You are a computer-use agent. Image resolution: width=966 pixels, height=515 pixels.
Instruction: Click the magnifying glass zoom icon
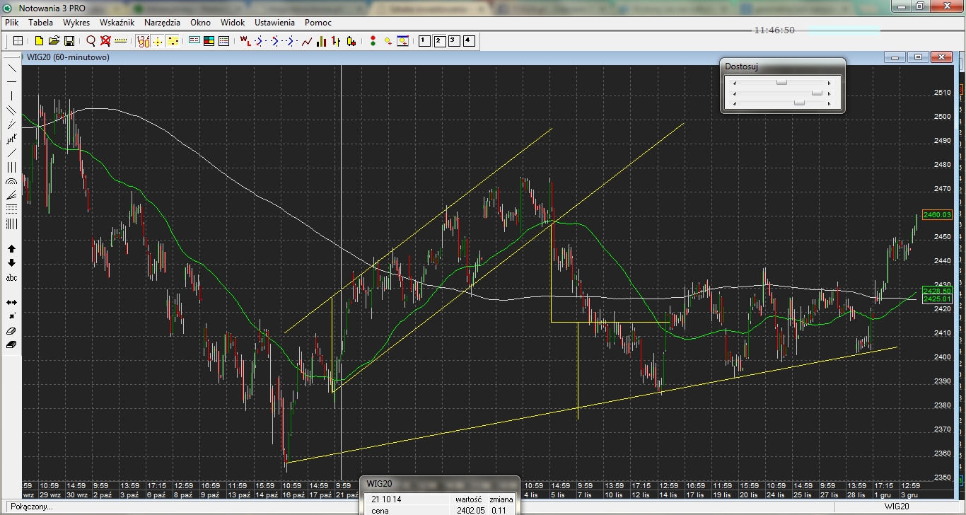(91, 41)
